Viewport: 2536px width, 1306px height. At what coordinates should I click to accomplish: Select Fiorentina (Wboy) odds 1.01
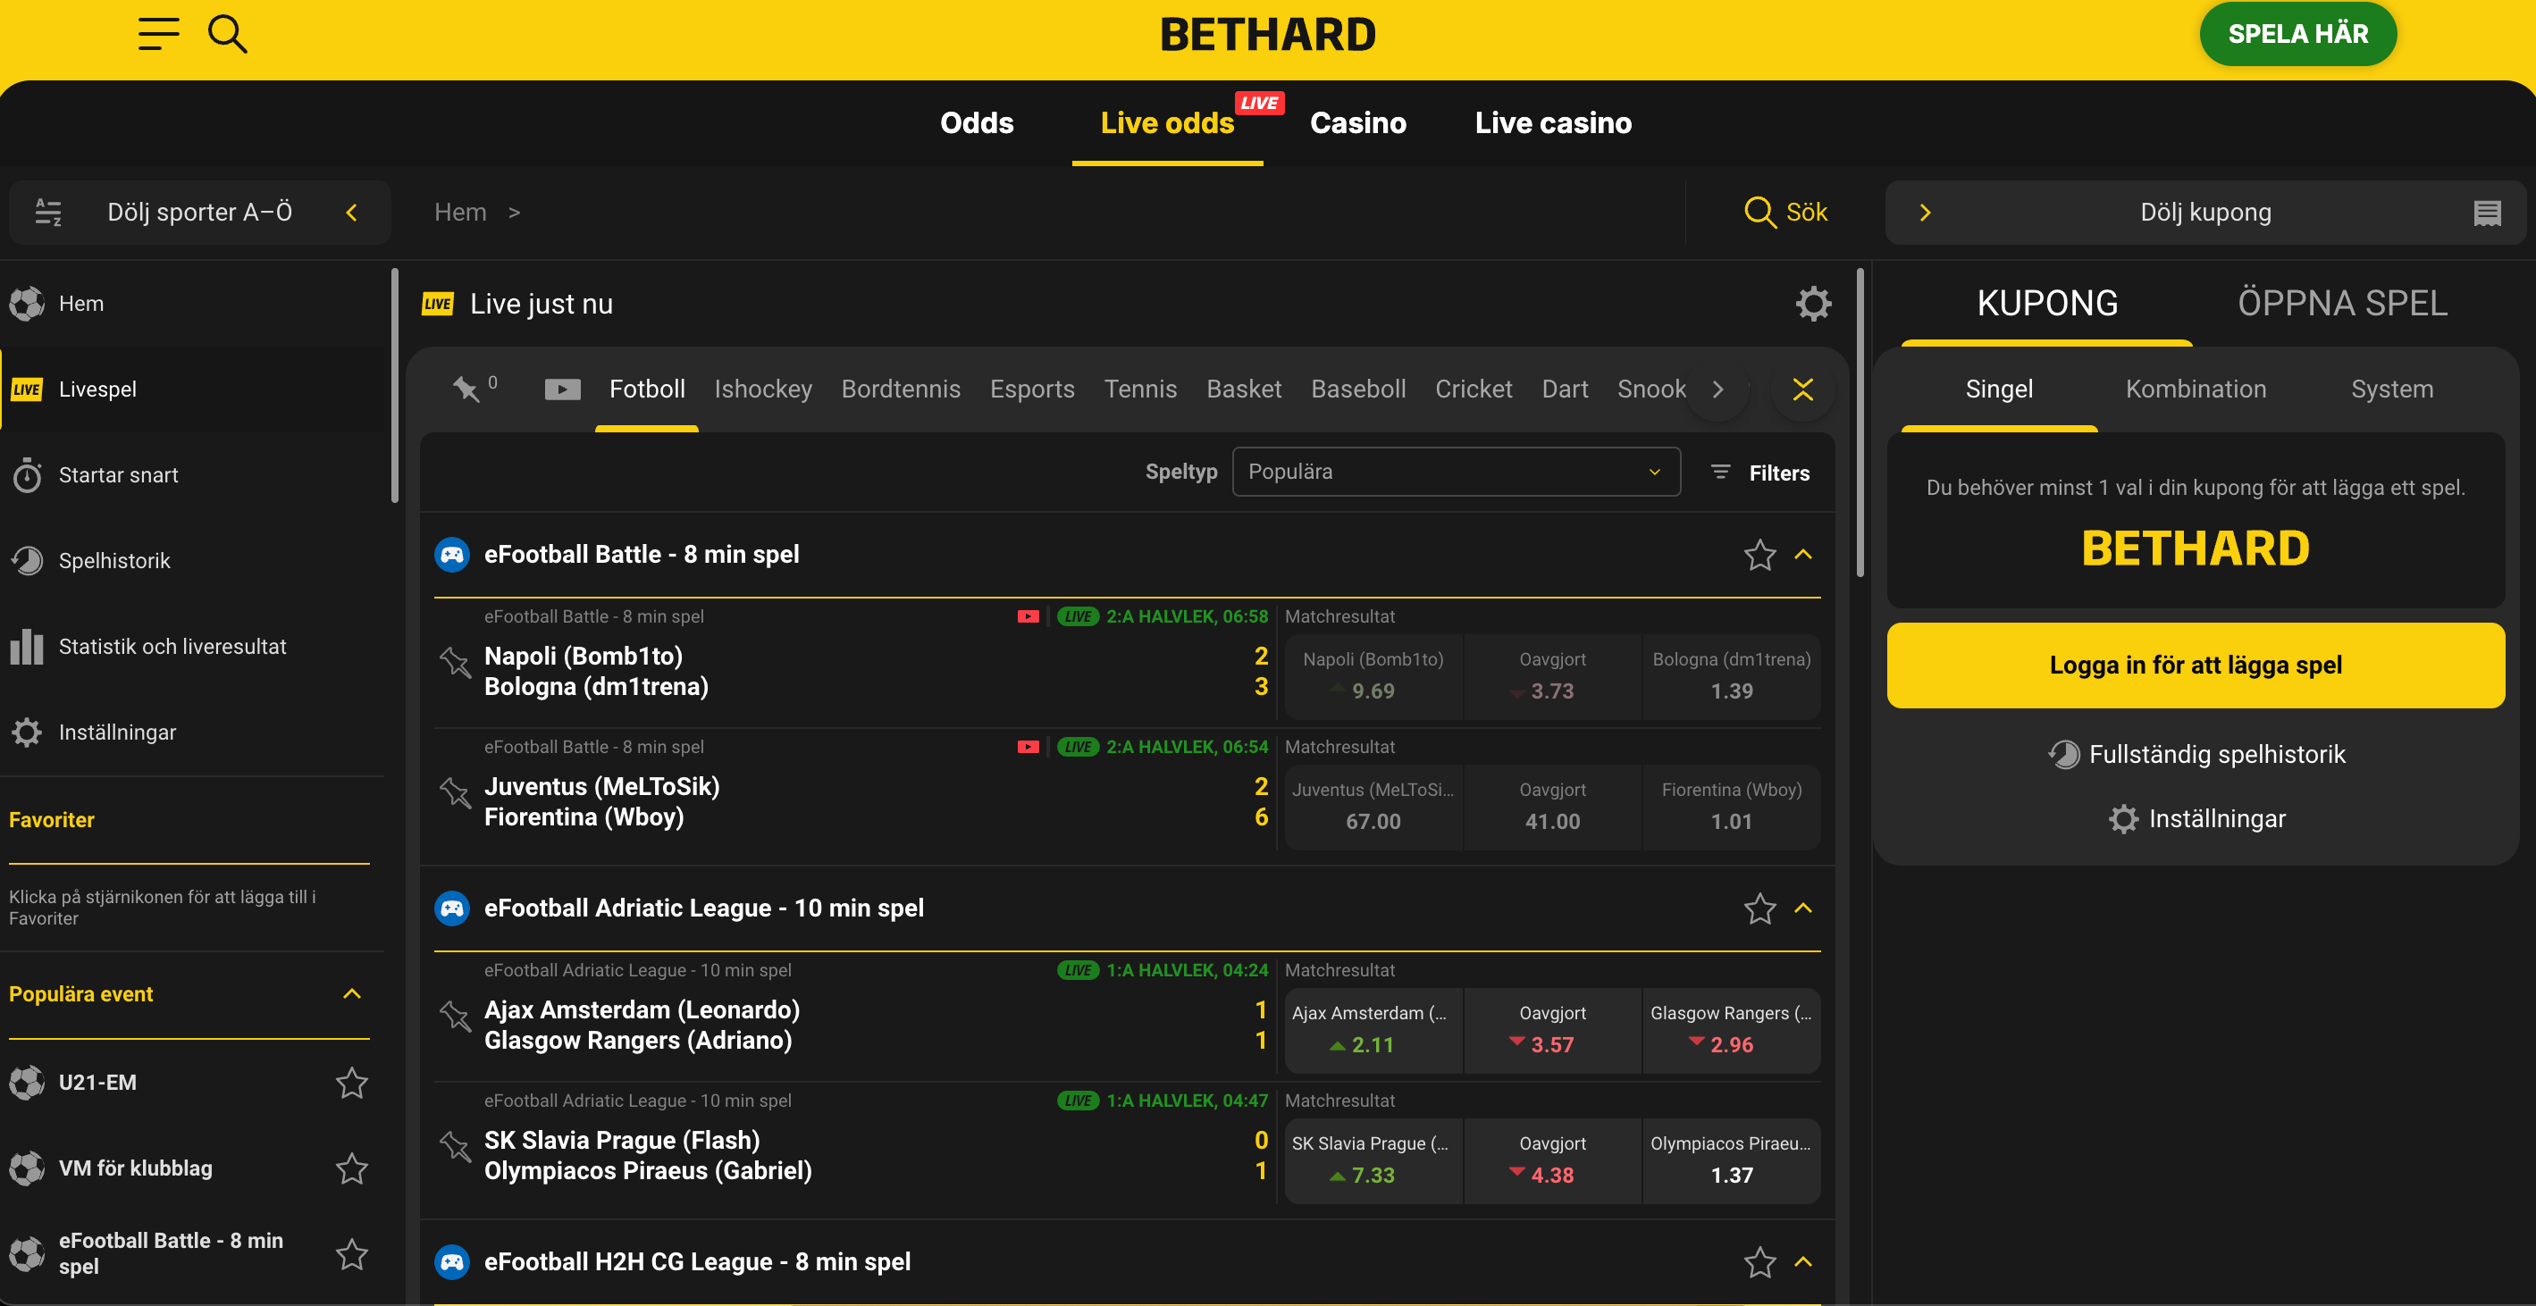[x=1731, y=806]
